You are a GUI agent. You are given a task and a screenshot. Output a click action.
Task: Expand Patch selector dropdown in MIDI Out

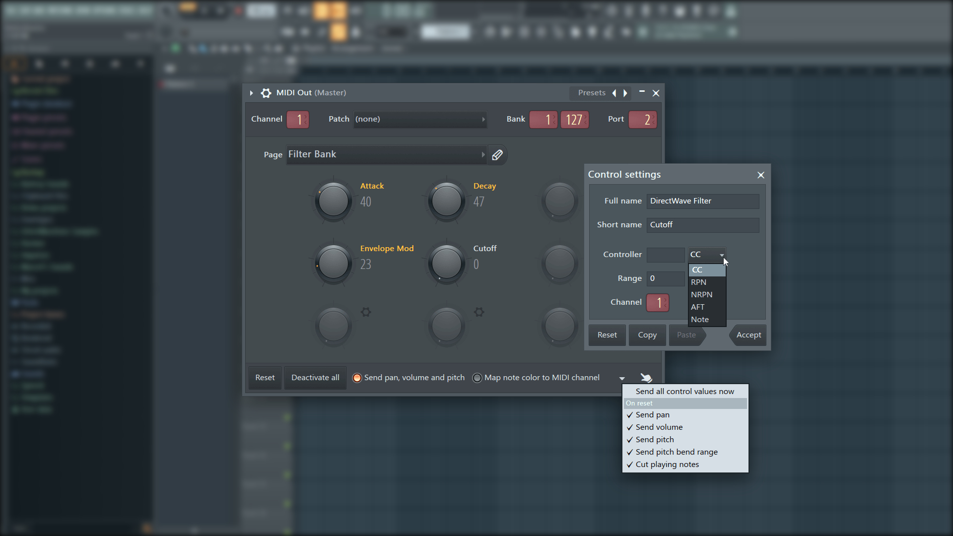(484, 119)
